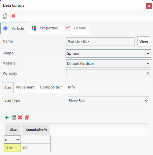Click the Porosity input field
The height and width of the screenshot is (155, 153).
pos(109,74)
